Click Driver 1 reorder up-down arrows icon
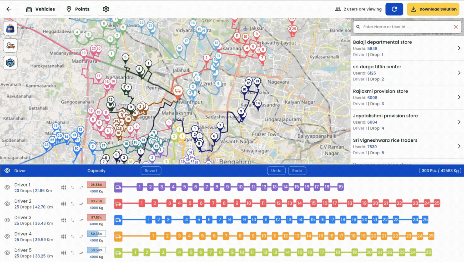This screenshot has height=262, width=464. point(72,187)
